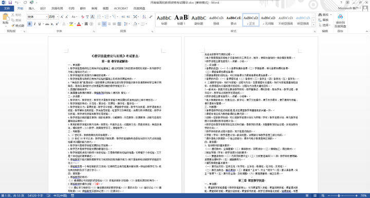Apply strikethrough (abc) formatting
The width and height of the screenshot is (370, 198).
[47, 24]
